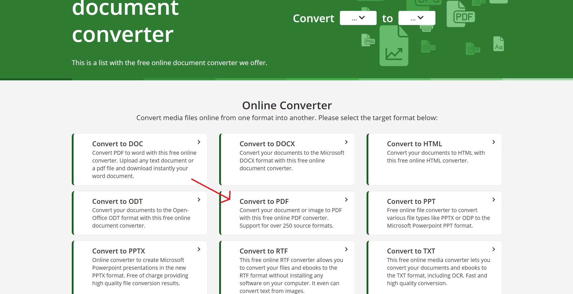The image size is (573, 294).
Task: Open the target format dropdown after 'to'
Action: point(417,18)
